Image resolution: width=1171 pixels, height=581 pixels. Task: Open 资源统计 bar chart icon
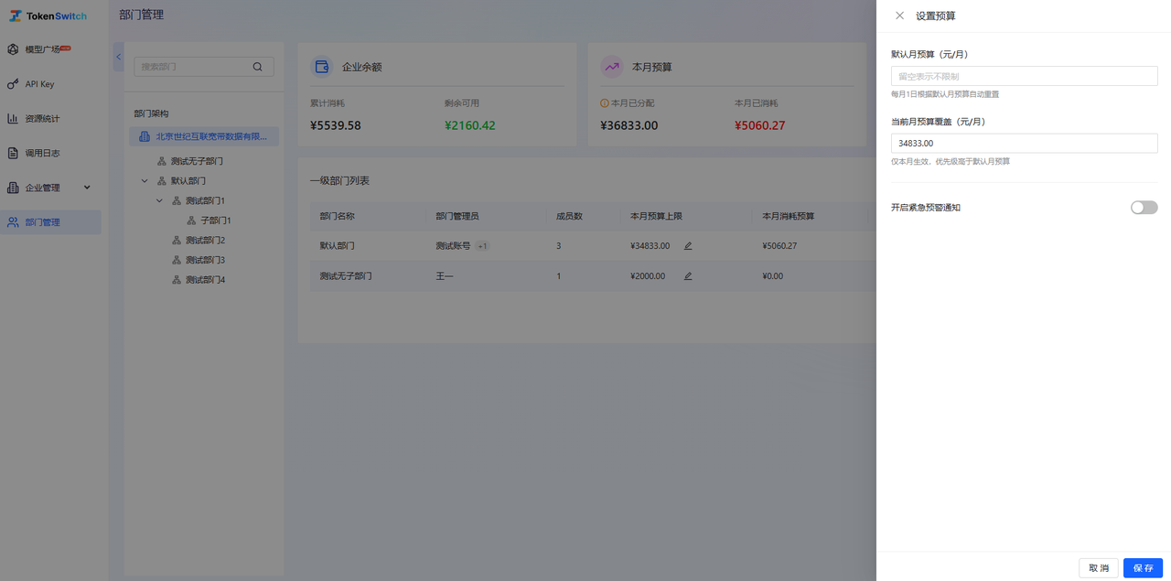pos(13,118)
